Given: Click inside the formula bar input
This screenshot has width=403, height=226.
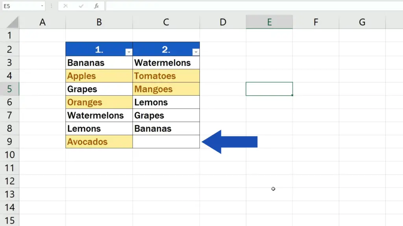Looking at the screenshot, I should point(252,6).
